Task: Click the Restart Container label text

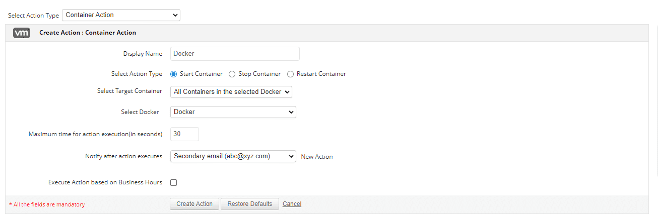Action: coord(321,74)
